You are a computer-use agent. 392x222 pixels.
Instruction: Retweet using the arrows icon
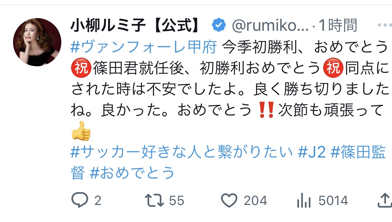coord(154,201)
